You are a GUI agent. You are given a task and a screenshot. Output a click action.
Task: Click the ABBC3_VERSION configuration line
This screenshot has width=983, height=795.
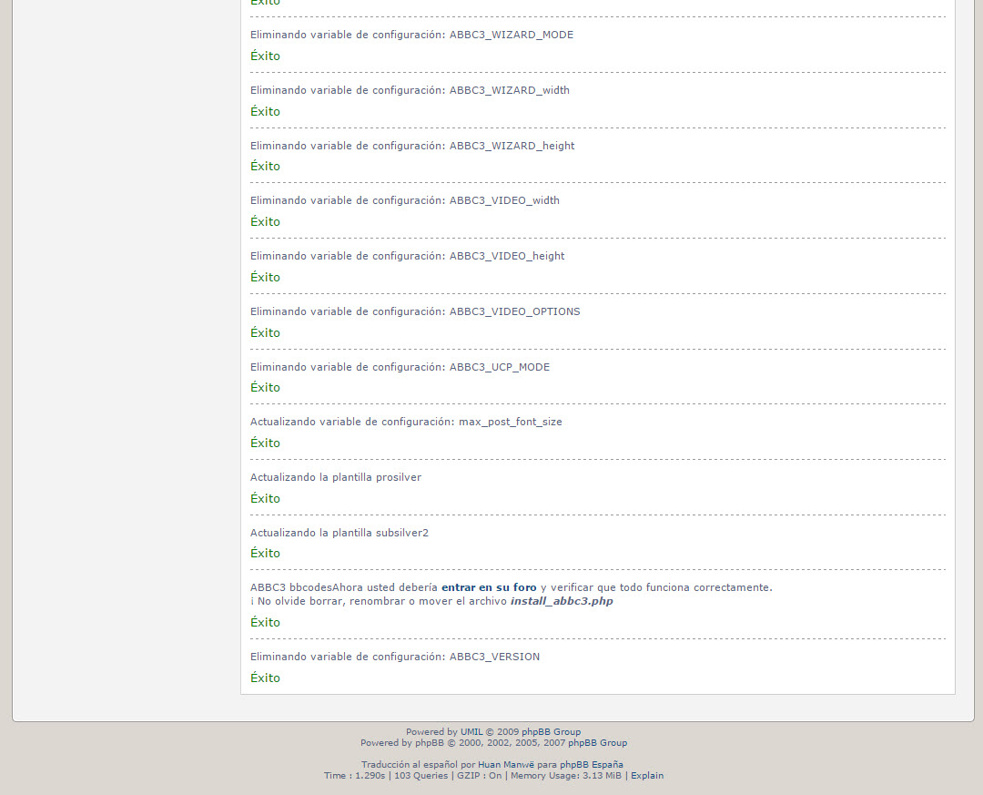click(395, 657)
